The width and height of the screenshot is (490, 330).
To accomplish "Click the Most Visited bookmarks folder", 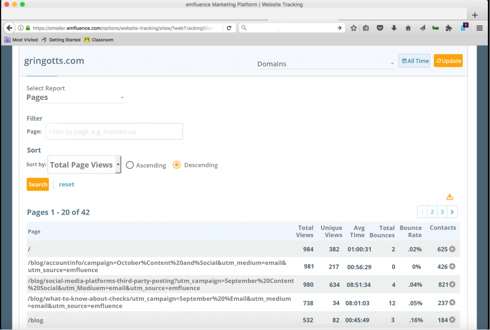I will click(21, 40).
